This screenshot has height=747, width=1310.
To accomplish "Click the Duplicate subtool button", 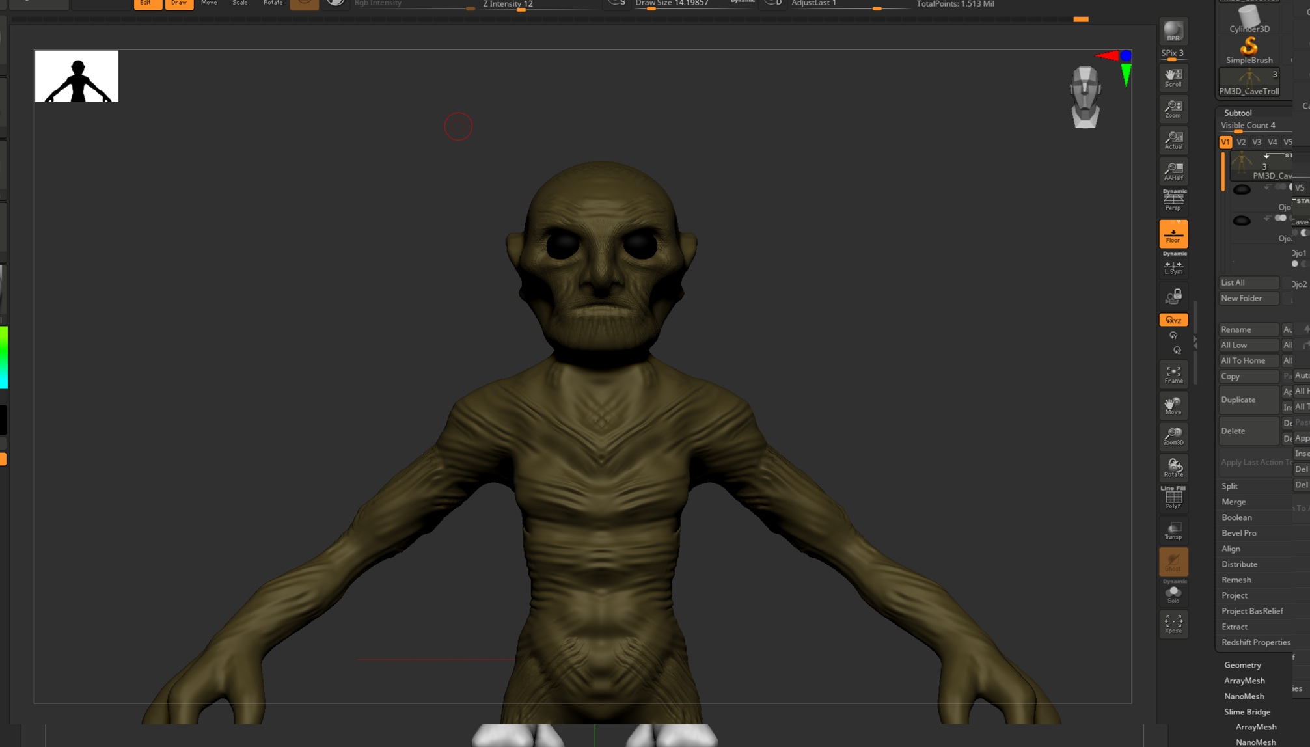I will click(x=1249, y=400).
